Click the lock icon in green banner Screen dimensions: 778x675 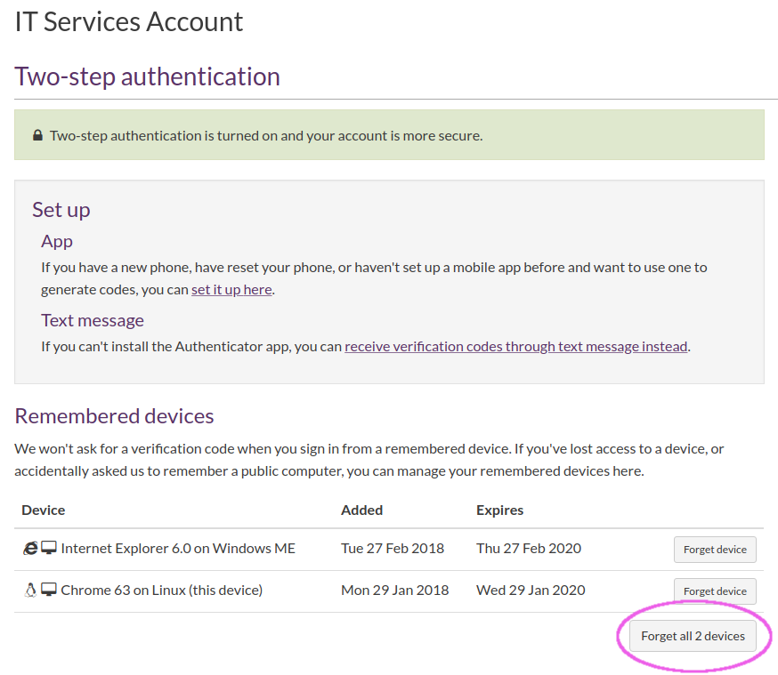click(x=37, y=136)
